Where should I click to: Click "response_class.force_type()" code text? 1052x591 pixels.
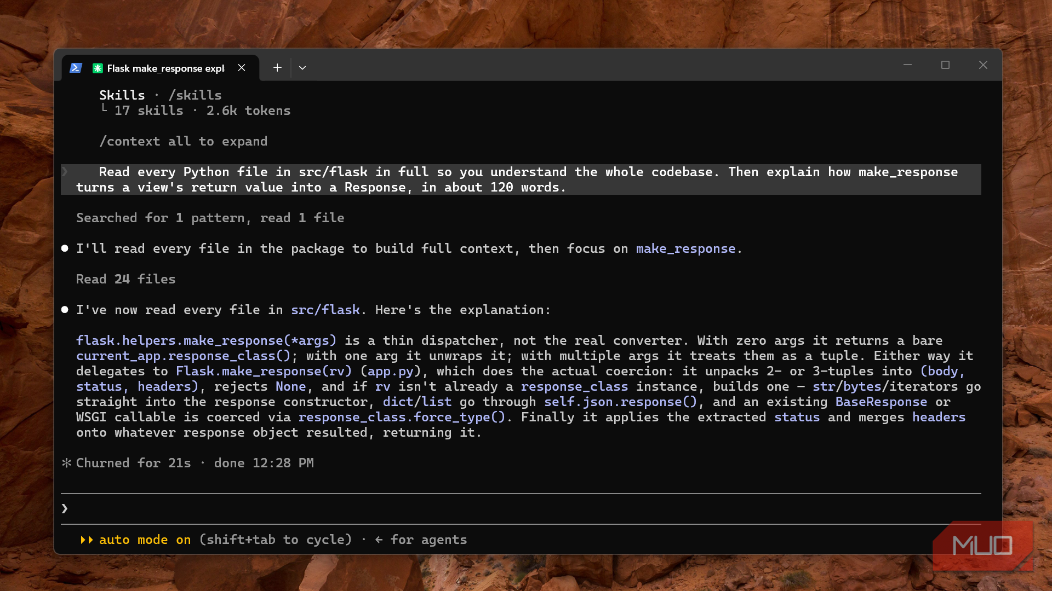pos(402,417)
